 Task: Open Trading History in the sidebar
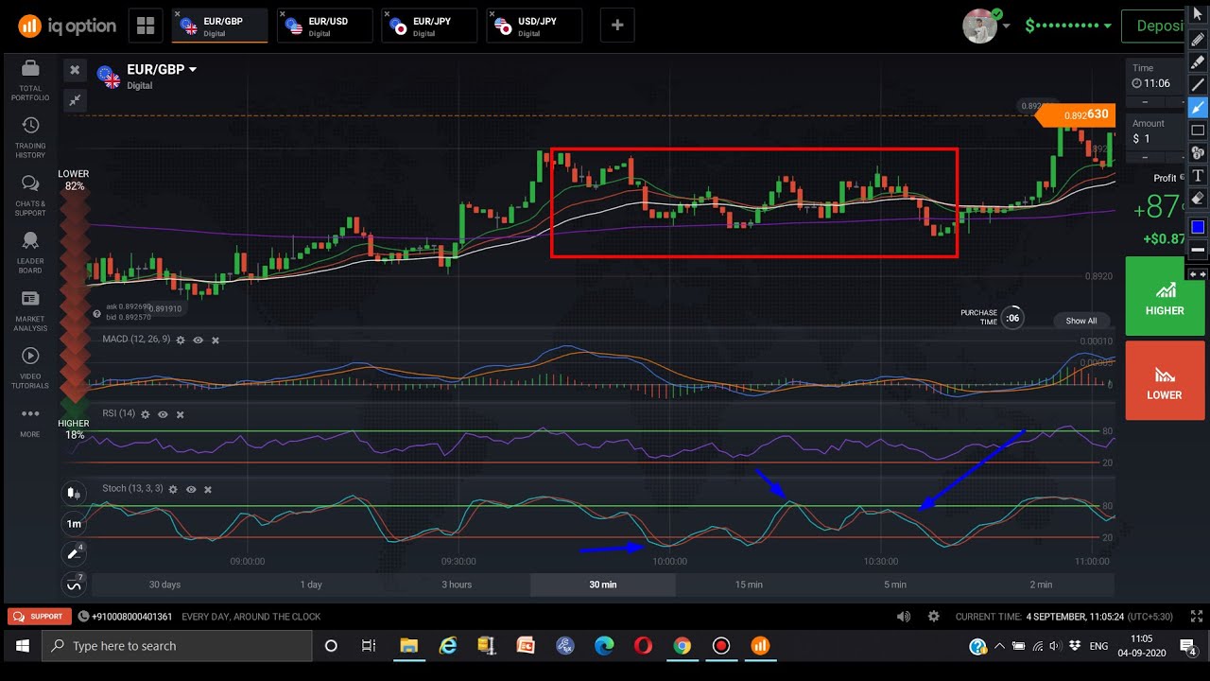tap(29, 137)
